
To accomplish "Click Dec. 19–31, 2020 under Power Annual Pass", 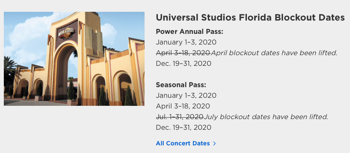I will (183, 64).
